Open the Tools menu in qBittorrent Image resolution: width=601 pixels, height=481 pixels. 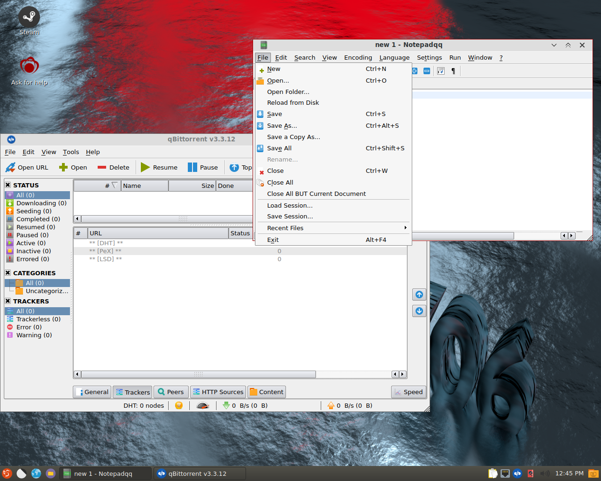71,152
